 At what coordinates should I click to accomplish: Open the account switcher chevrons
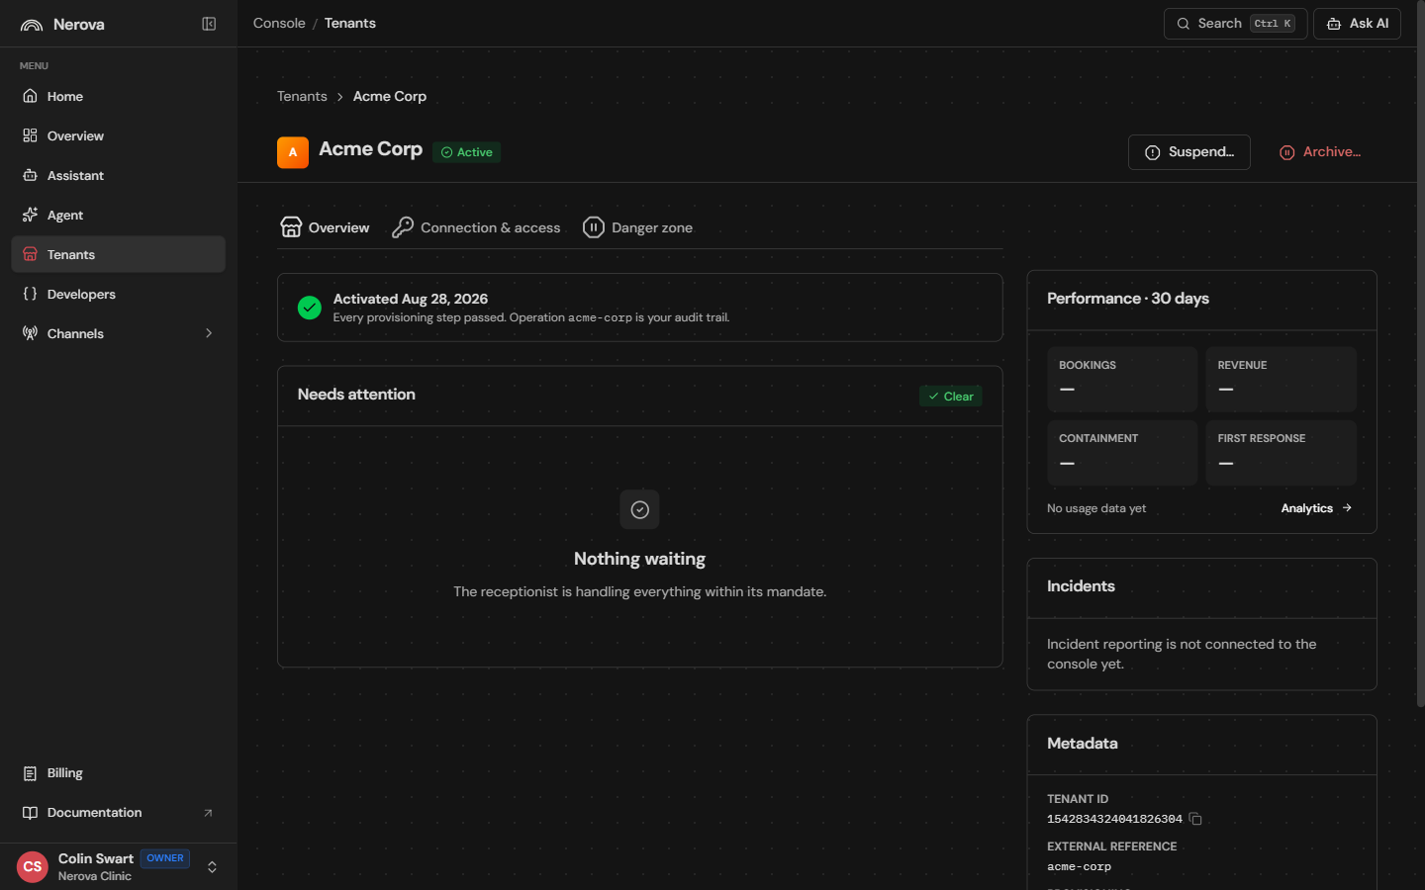[x=212, y=867]
